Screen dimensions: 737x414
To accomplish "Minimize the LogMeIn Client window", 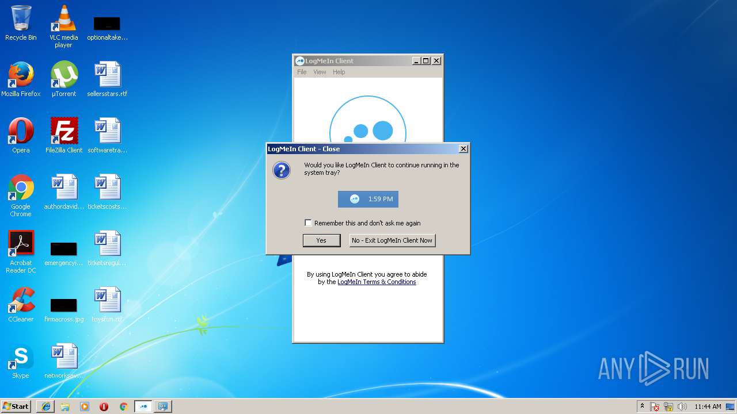I will point(416,61).
